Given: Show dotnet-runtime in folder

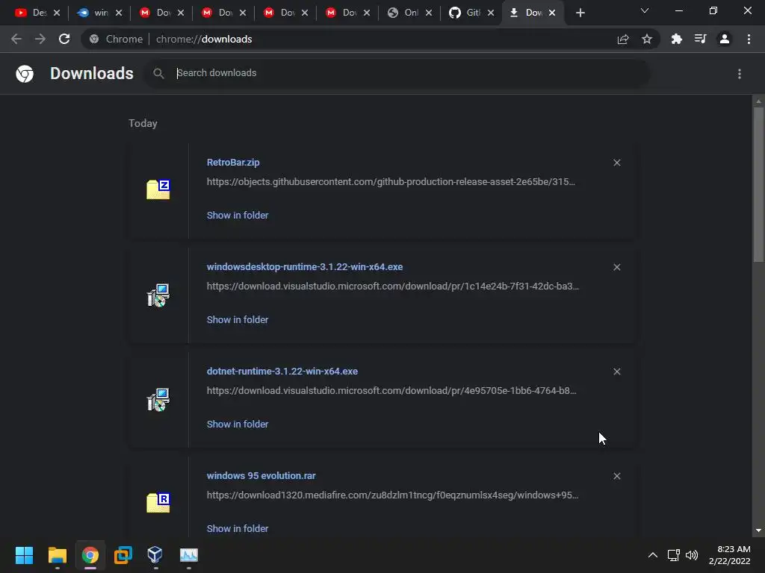Looking at the screenshot, I should click(x=238, y=425).
